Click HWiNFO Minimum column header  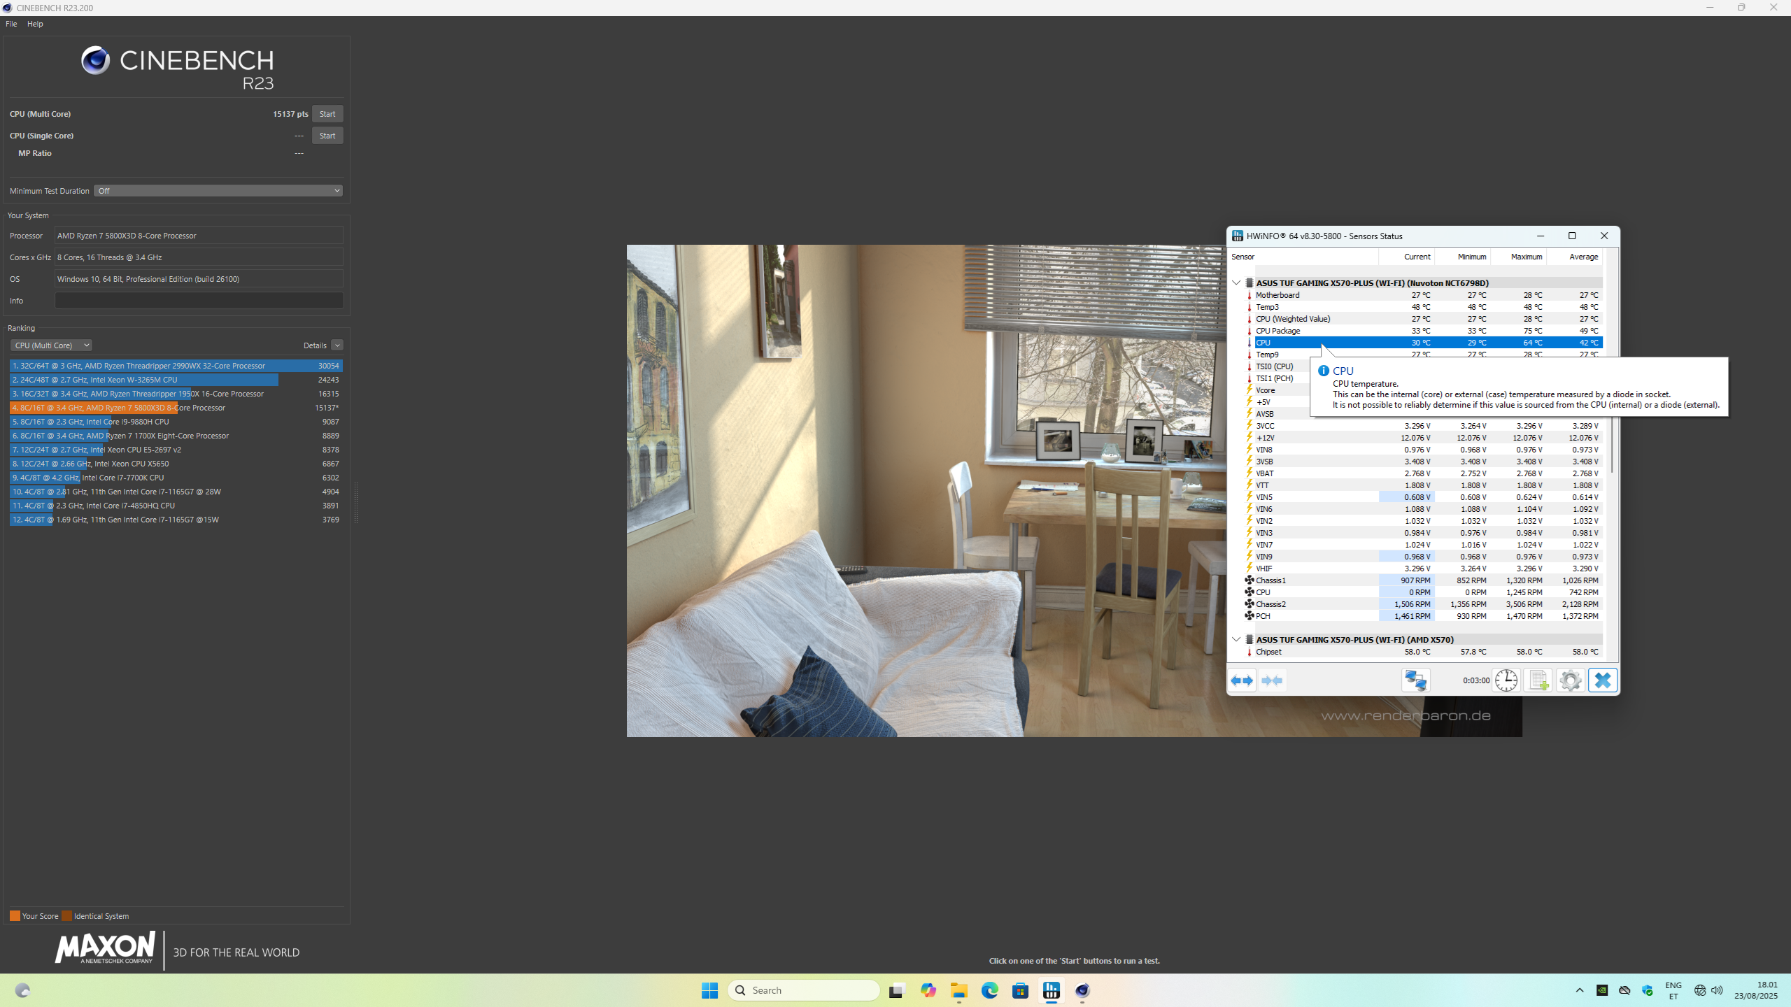tap(1462, 257)
